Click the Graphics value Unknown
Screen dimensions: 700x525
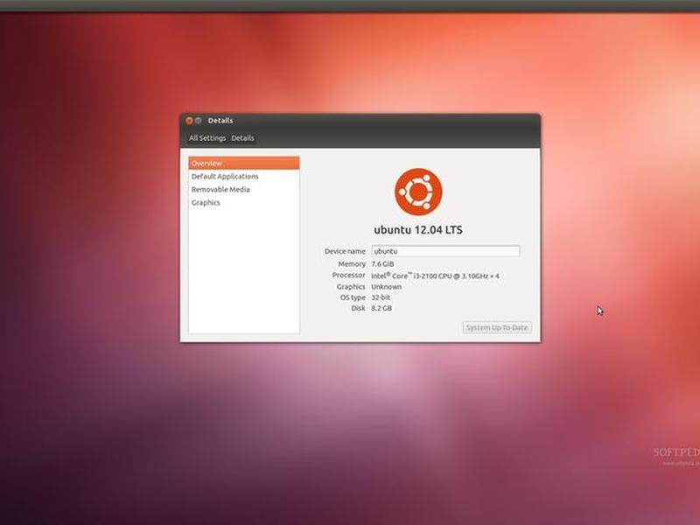(x=387, y=287)
